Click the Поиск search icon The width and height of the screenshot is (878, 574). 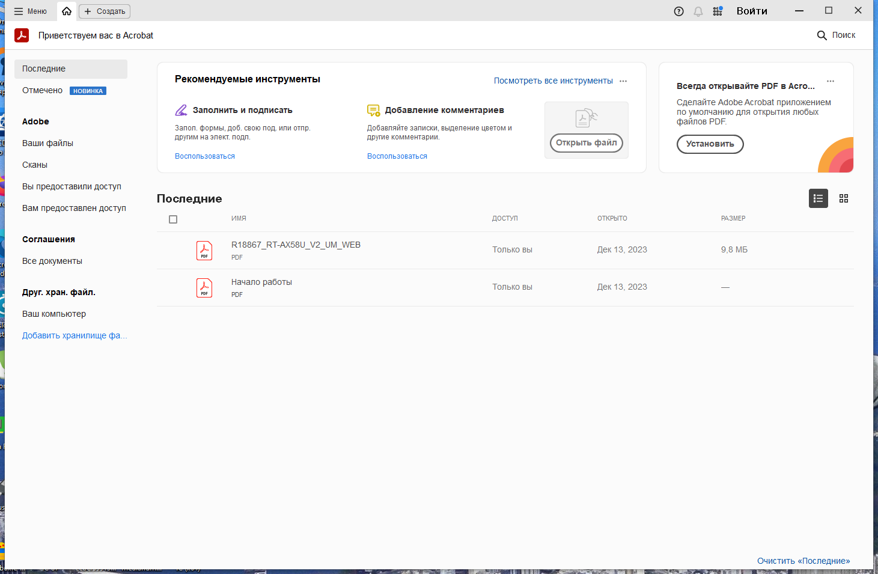point(822,35)
